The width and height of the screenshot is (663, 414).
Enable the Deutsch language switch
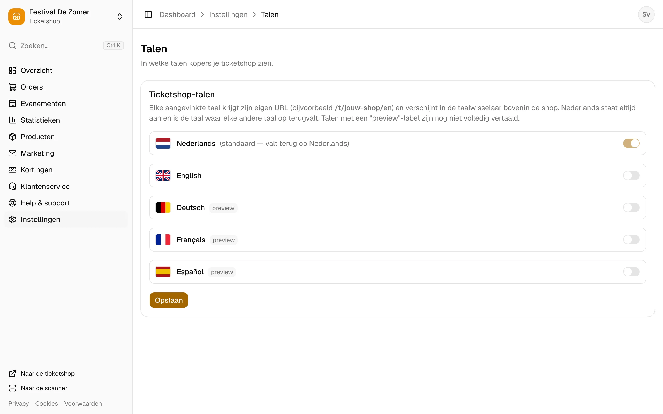click(631, 208)
